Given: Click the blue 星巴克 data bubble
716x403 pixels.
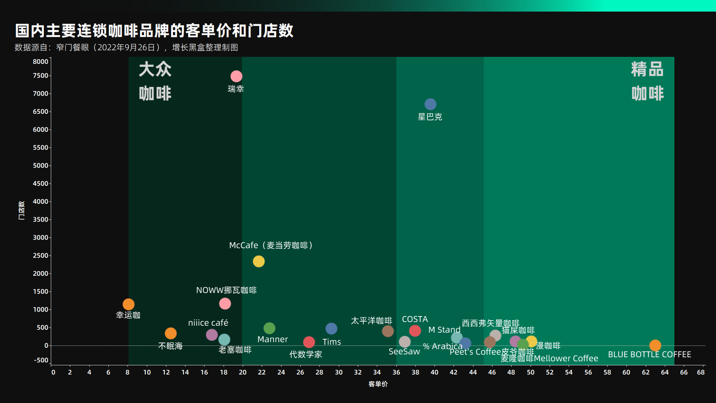Looking at the screenshot, I should pos(430,104).
